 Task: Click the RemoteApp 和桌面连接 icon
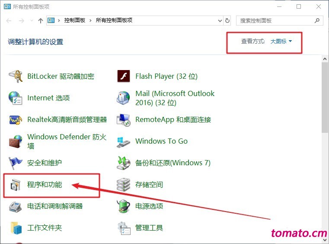[124, 120]
